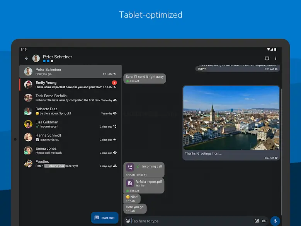Open the farfalla_report.pdf file icon
The height and width of the screenshot is (226, 301).
(x=130, y=183)
